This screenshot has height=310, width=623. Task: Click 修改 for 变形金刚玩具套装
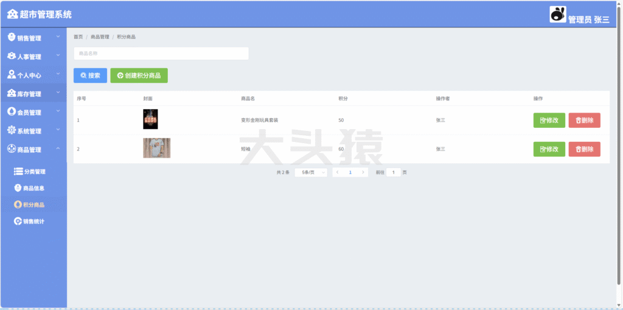pos(549,120)
